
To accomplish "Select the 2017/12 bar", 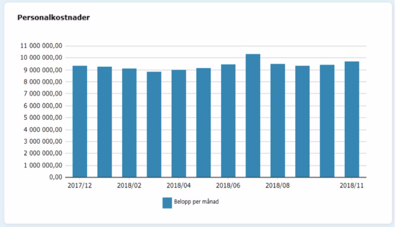I will (80, 121).
